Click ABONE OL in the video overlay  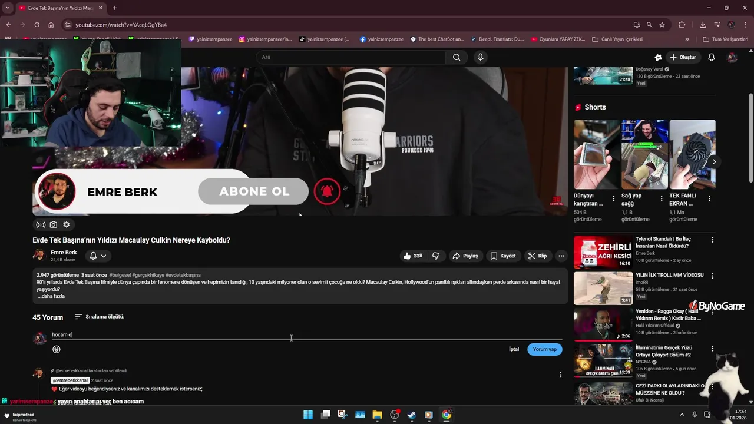254,191
